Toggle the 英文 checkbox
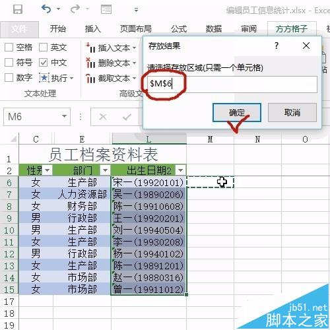 [x=43, y=48]
